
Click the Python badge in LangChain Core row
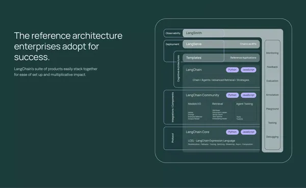pyautogui.click(x=232, y=132)
